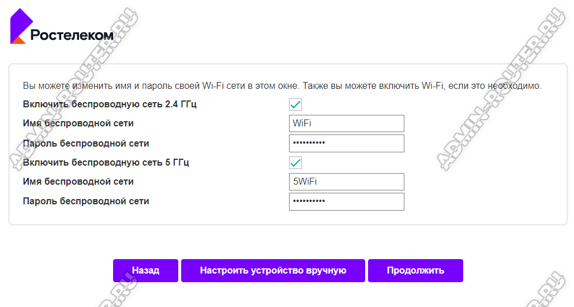Click the Имя беспроводной сети label for 5 ГГц
This screenshot has width=574, height=307.
pyautogui.click(x=78, y=182)
